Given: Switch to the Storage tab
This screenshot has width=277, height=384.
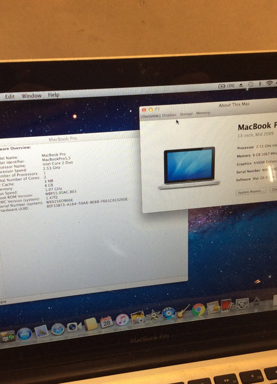Looking at the screenshot, I should 186,114.
